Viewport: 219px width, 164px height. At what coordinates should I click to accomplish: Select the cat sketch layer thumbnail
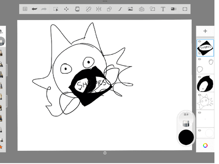(205, 101)
